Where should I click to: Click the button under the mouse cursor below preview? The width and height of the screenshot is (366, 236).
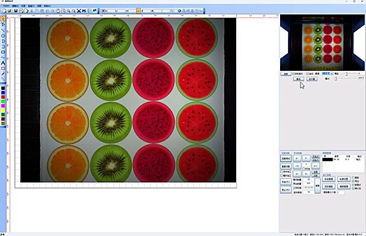tap(298, 79)
